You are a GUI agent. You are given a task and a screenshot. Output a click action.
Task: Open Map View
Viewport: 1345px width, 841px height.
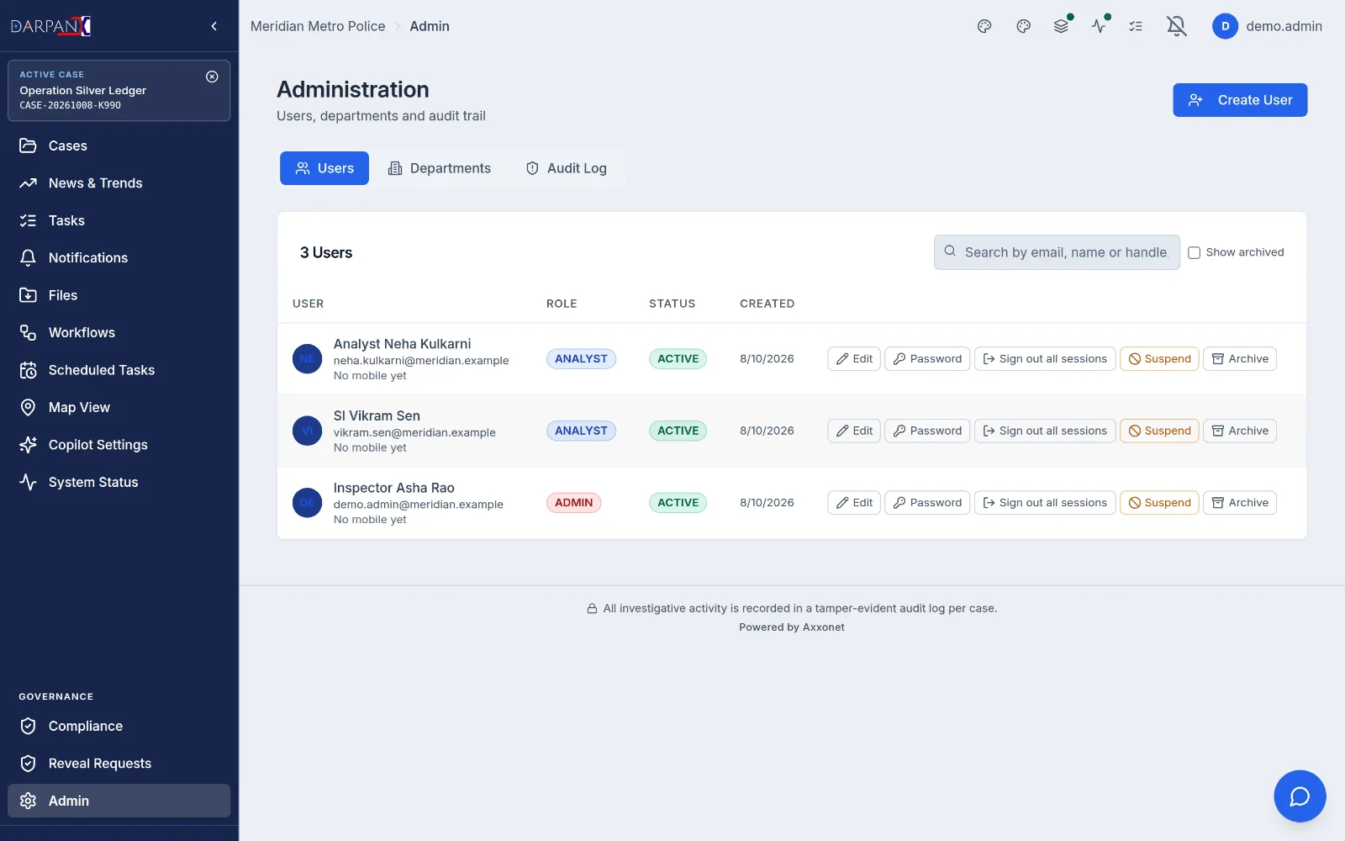click(x=119, y=408)
